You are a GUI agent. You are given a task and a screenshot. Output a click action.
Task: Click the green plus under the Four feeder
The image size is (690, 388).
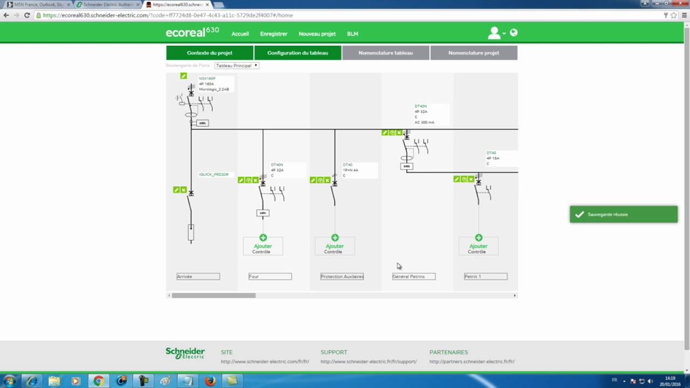[263, 238]
